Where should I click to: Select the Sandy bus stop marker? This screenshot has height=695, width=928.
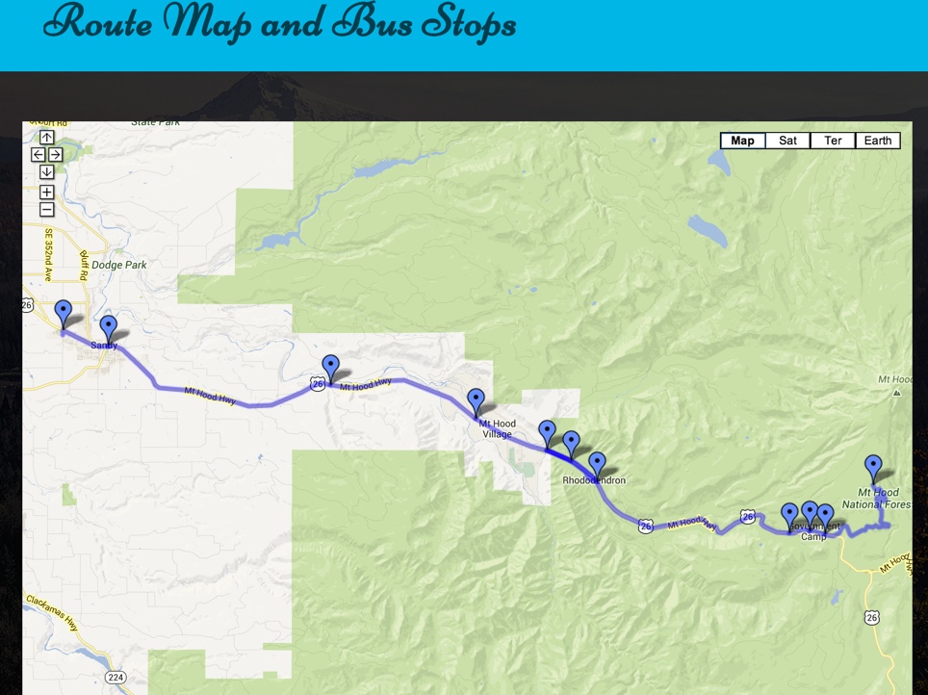[x=109, y=329]
